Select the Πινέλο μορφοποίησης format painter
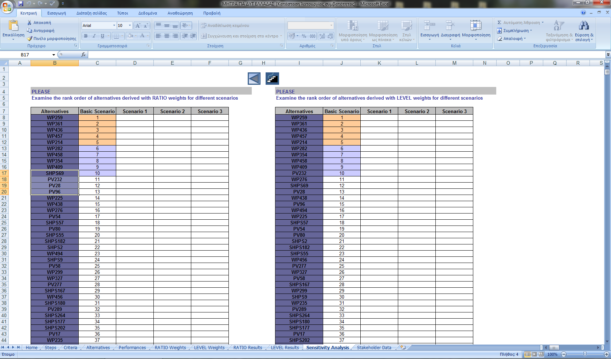This screenshot has height=359, width=611. (x=52, y=39)
